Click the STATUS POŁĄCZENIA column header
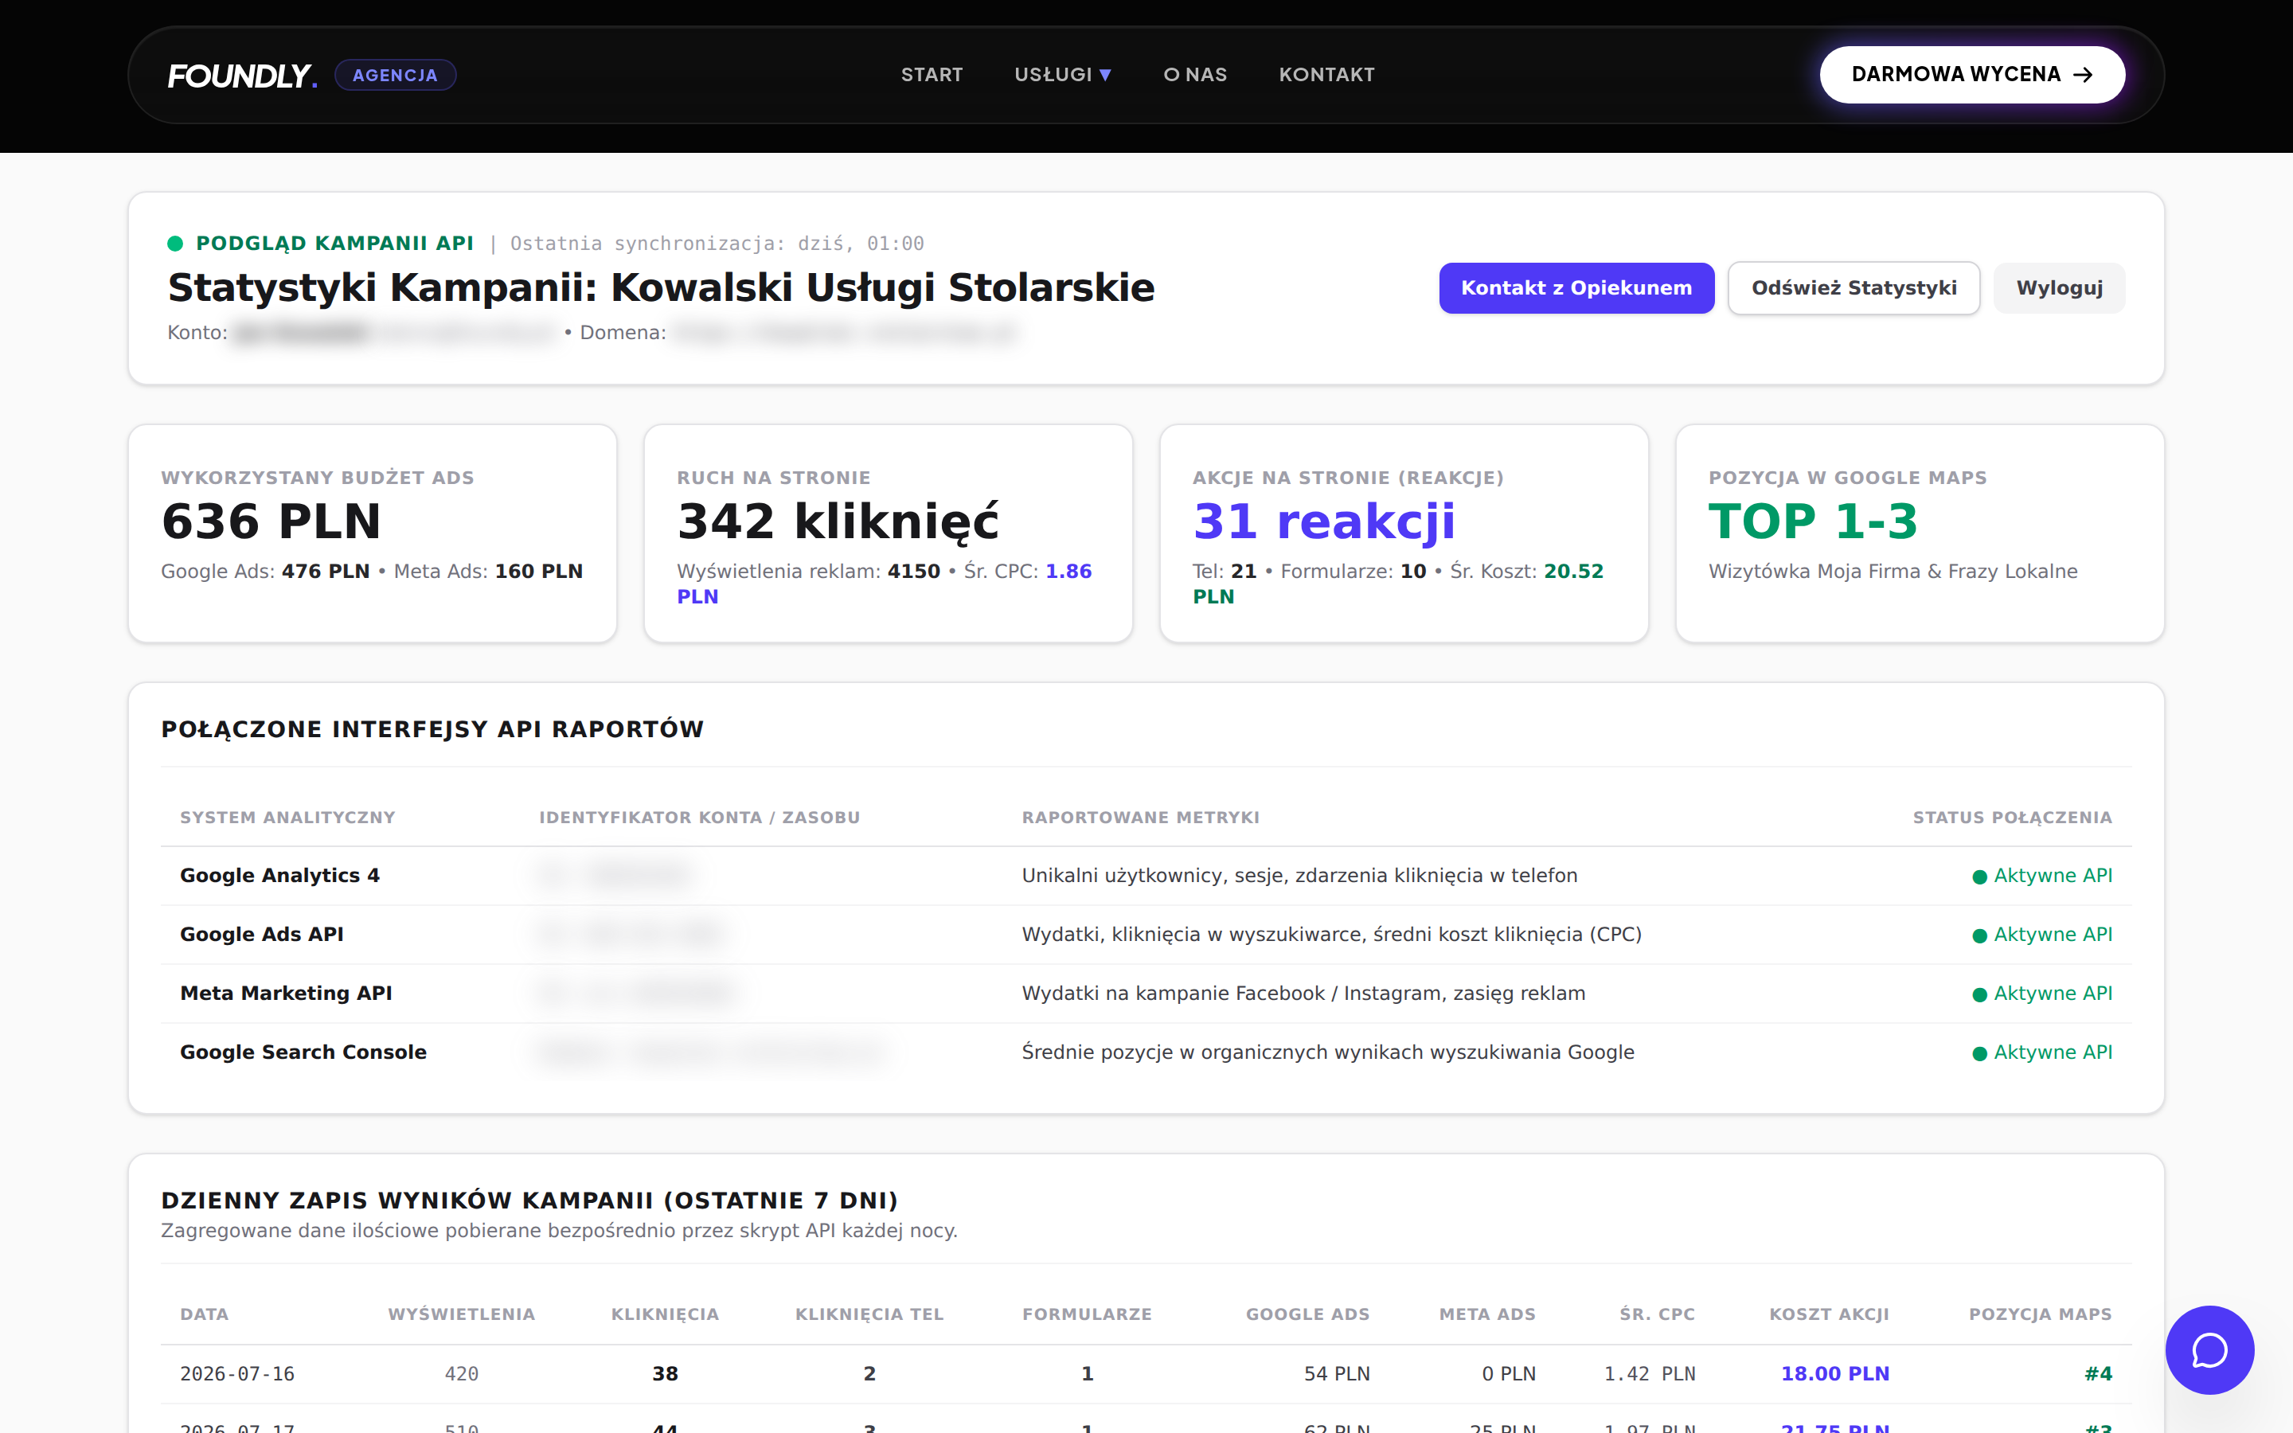 click(2013, 818)
